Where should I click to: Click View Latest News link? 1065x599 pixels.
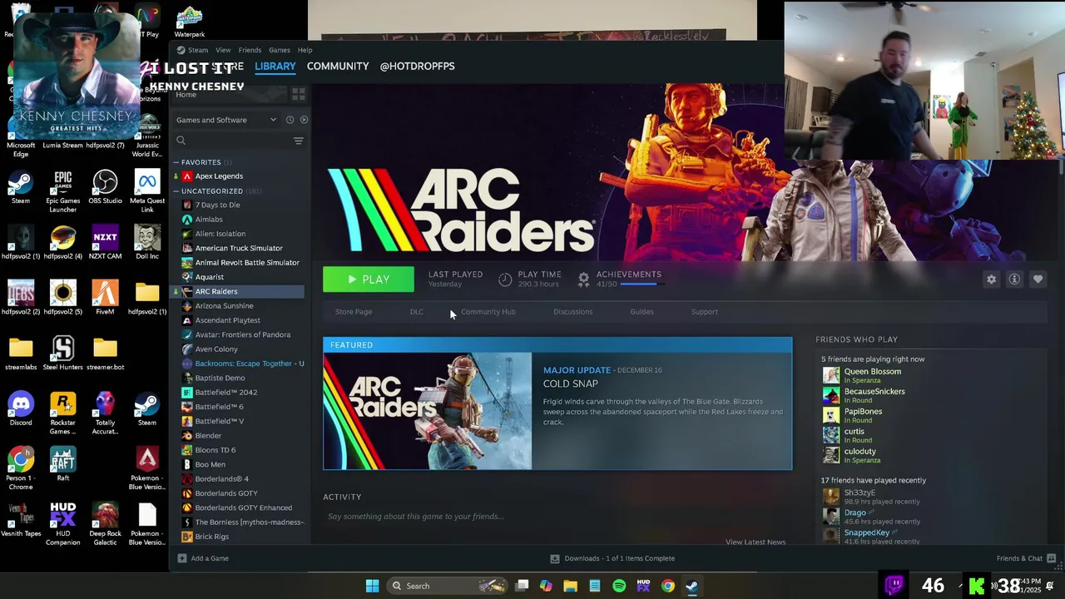[x=755, y=542]
